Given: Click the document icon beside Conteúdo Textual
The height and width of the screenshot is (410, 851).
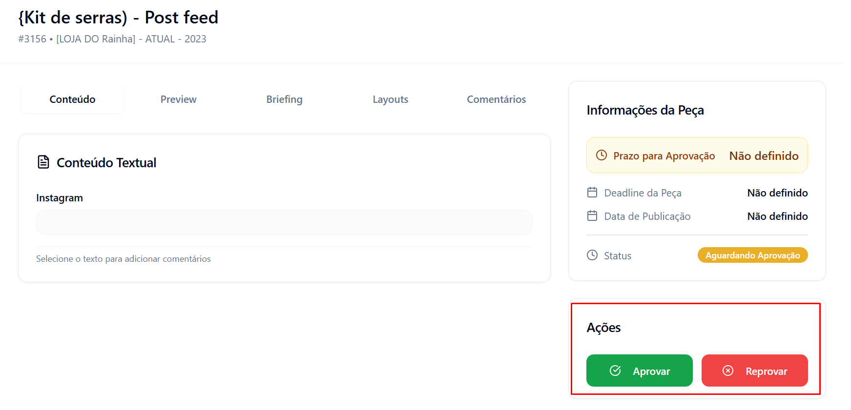Looking at the screenshot, I should click(x=43, y=162).
